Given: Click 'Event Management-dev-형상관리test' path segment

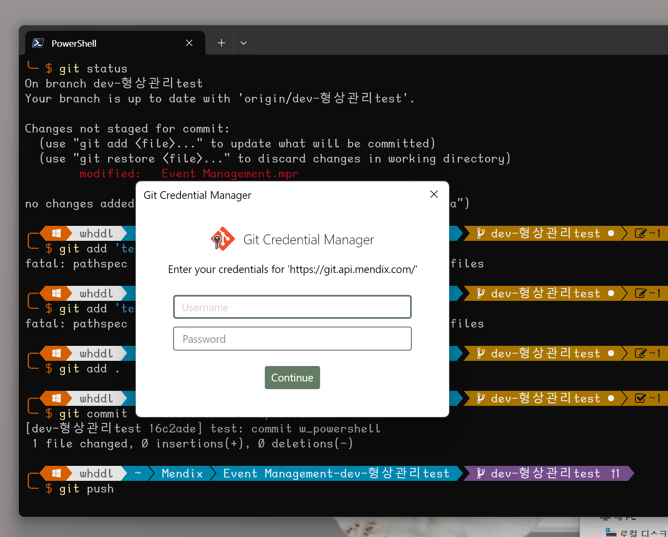Looking at the screenshot, I should [x=336, y=473].
